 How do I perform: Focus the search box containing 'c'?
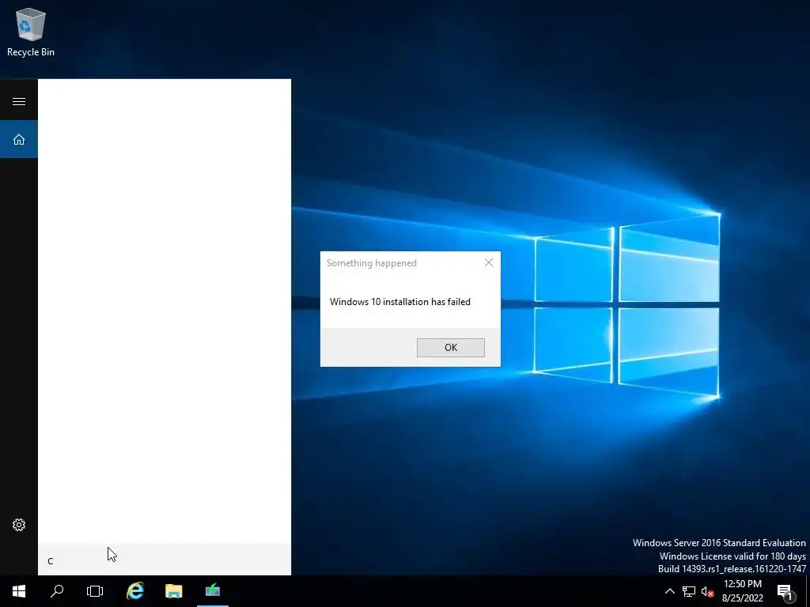[165, 561]
